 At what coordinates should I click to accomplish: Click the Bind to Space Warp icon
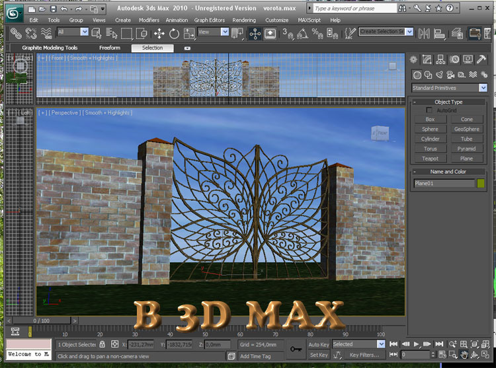pos(46,33)
